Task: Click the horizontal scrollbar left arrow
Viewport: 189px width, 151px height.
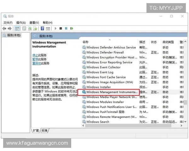Action: pos(83,126)
